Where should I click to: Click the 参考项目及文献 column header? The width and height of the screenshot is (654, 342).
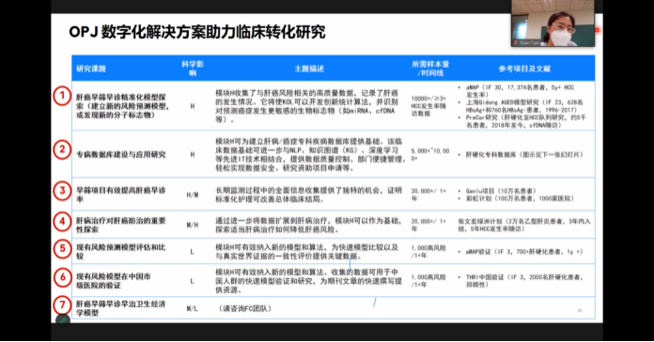click(524, 69)
